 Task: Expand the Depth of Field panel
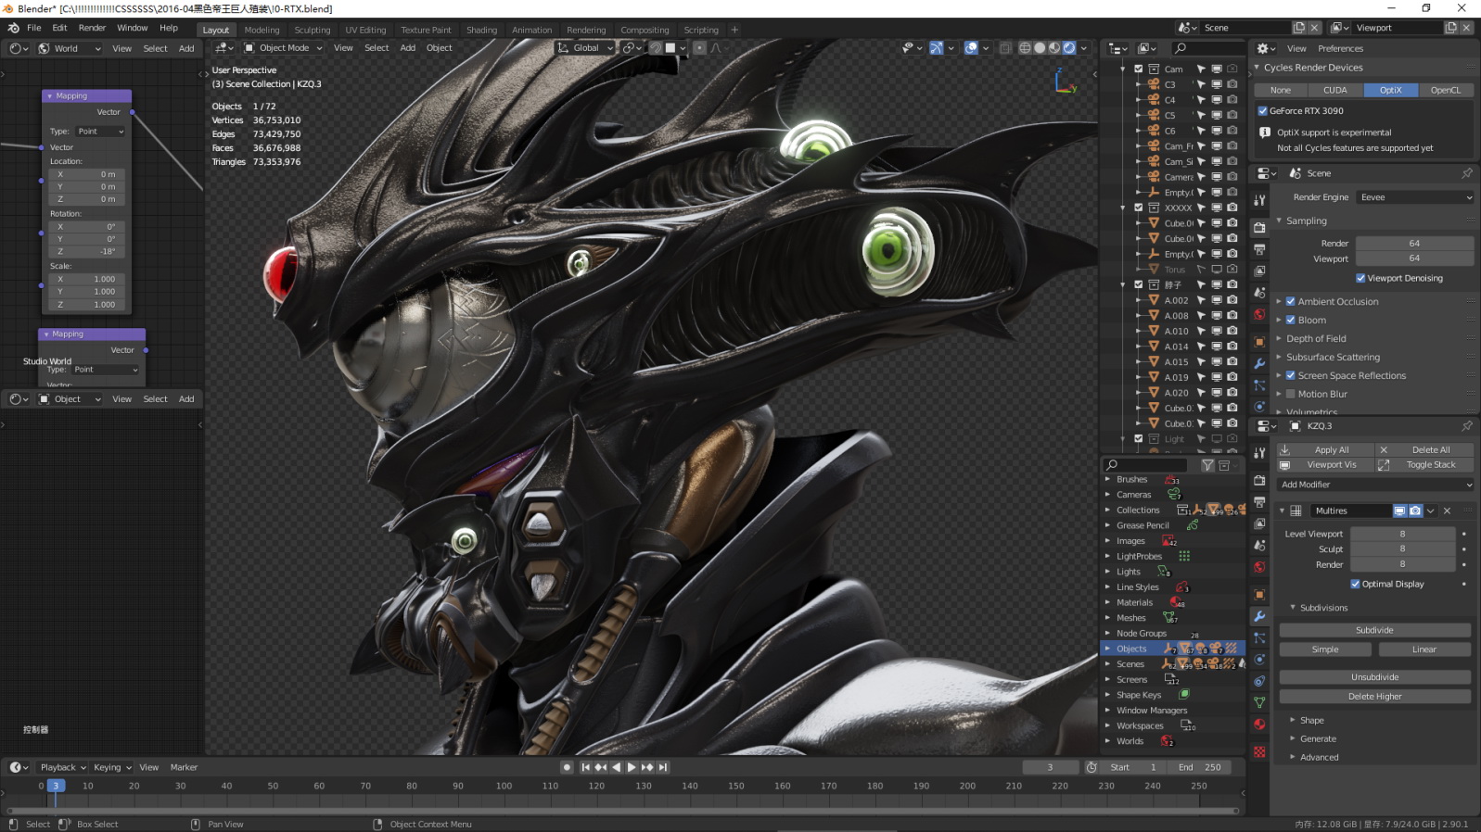(1316, 338)
